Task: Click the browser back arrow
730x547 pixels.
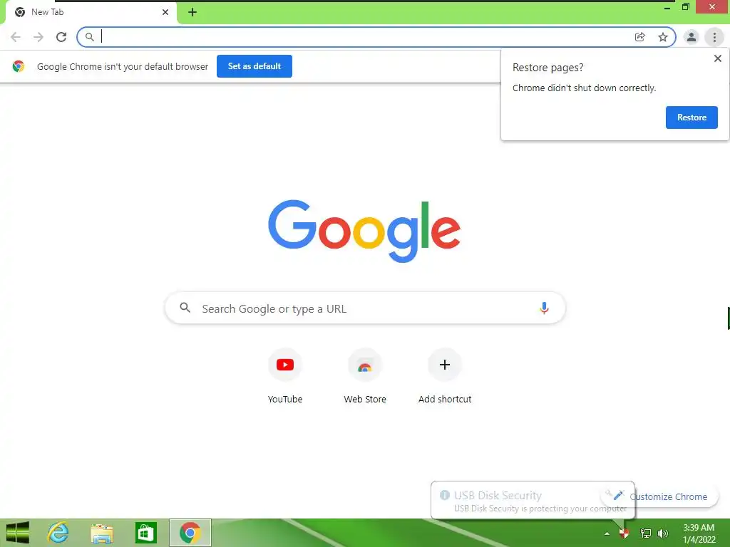Action: (16, 37)
